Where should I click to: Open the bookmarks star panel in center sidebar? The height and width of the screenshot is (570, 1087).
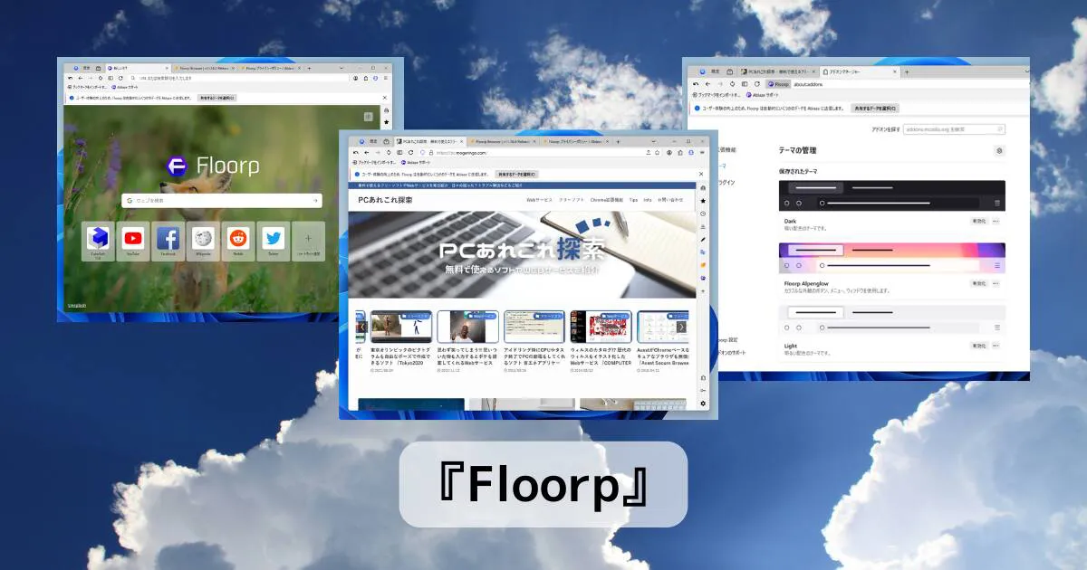tap(703, 200)
